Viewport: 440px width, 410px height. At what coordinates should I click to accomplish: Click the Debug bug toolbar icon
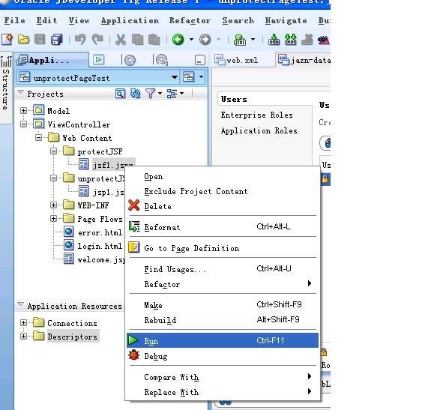click(x=323, y=40)
